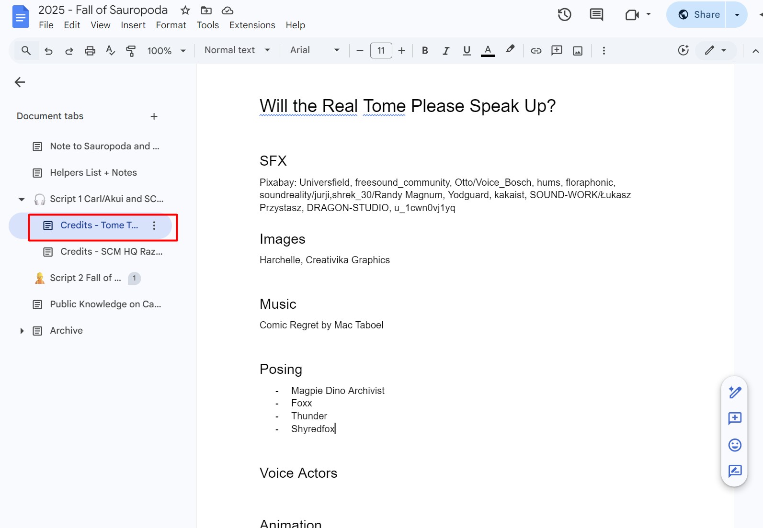Click the font size input field
Image resolution: width=763 pixels, height=528 pixels.
[381, 51]
